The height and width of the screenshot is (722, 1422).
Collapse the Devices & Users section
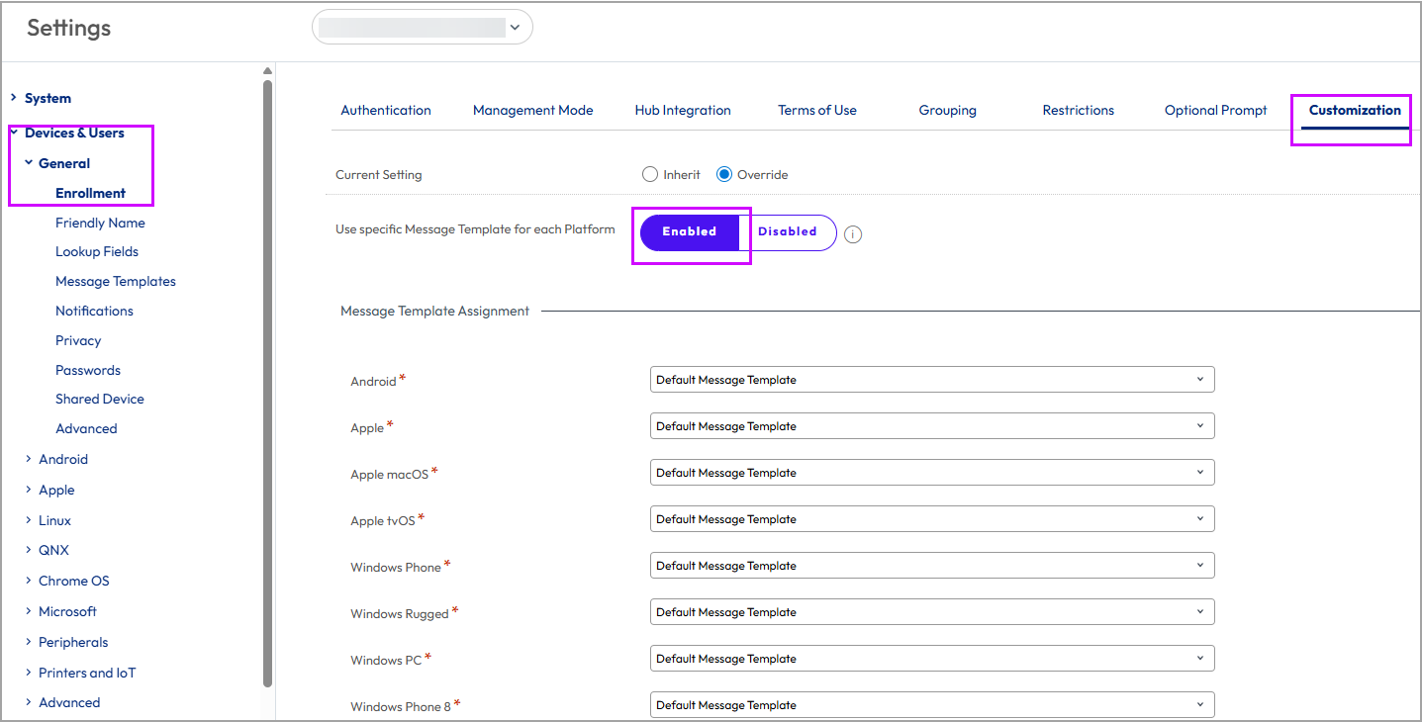(x=14, y=133)
